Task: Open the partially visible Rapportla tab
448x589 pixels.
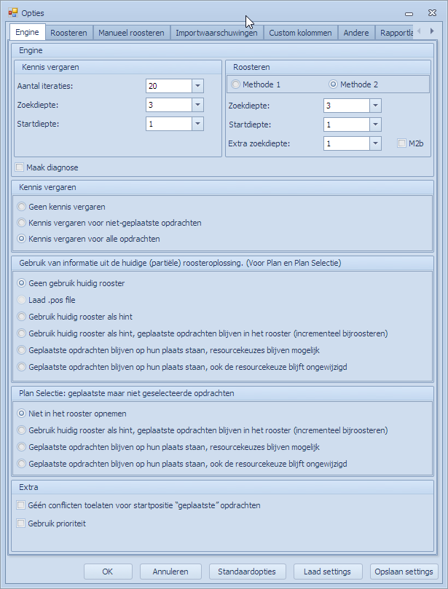Action: 396,33
